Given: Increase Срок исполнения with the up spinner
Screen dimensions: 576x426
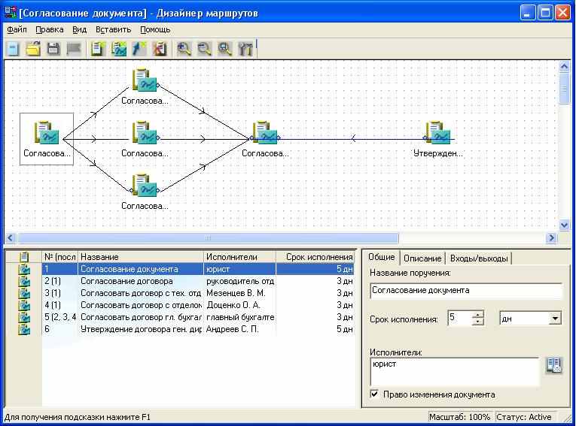Looking at the screenshot, I should coord(478,315).
